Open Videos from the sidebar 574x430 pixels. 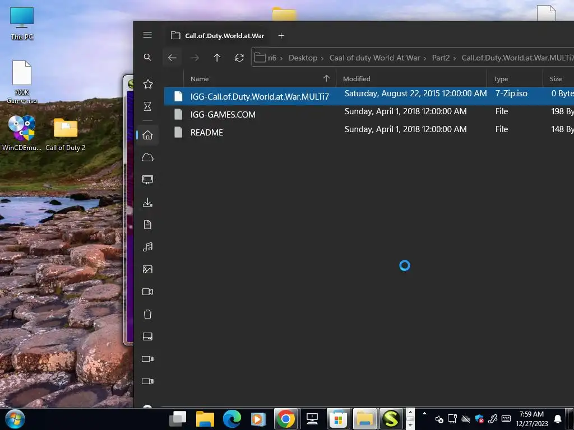tap(147, 292)
